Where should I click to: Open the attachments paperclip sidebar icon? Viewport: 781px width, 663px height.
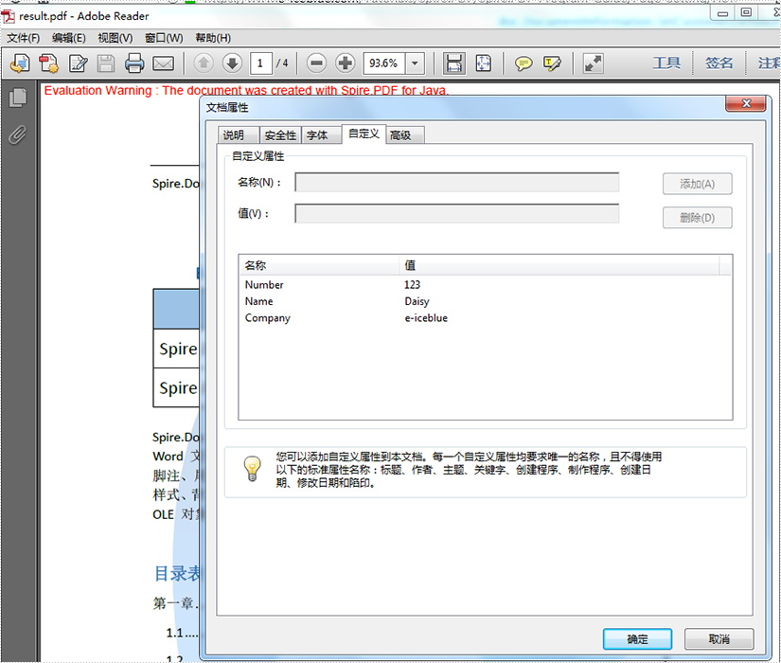[x=17, y=134]
